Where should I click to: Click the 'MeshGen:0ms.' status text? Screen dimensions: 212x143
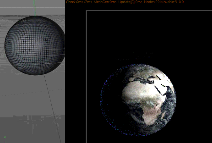[105, 2]
